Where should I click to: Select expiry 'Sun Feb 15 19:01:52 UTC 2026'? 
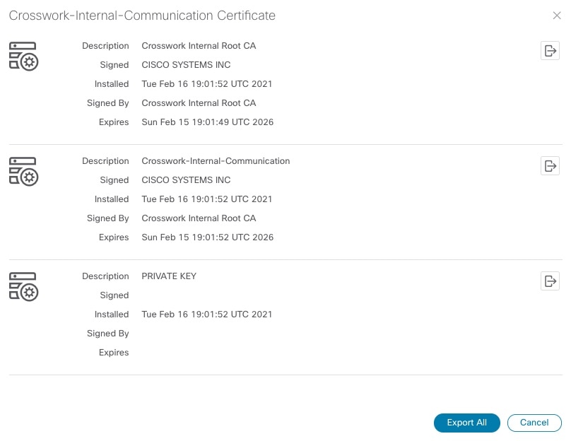(x=208, y=237)
